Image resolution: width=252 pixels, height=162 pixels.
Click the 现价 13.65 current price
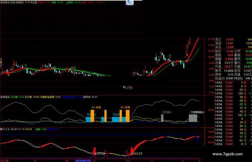coord(224,51)
